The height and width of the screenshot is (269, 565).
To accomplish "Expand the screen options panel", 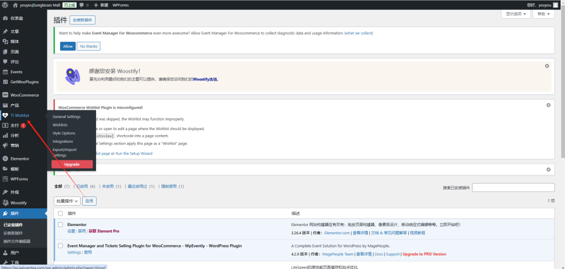I will (x=516, y=14).
